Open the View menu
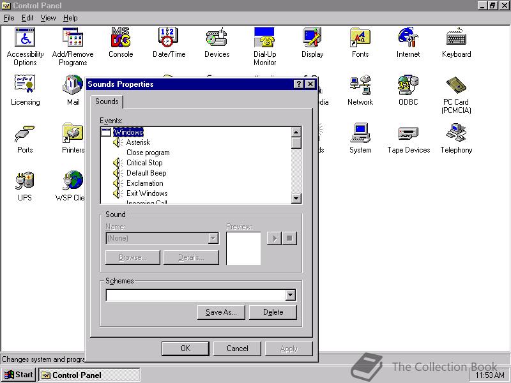The height and width of the screenshot is (383, 511). click(x=48, y=18)
